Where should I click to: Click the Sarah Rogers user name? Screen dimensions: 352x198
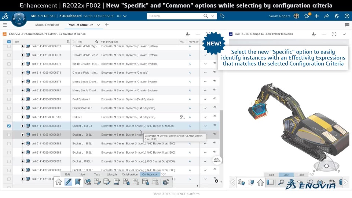(279, 16)
